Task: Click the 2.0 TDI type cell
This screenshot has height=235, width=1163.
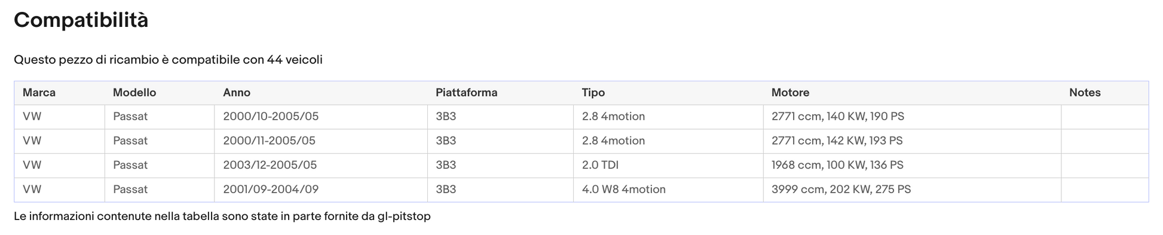Action: click(x=668, y=165)
